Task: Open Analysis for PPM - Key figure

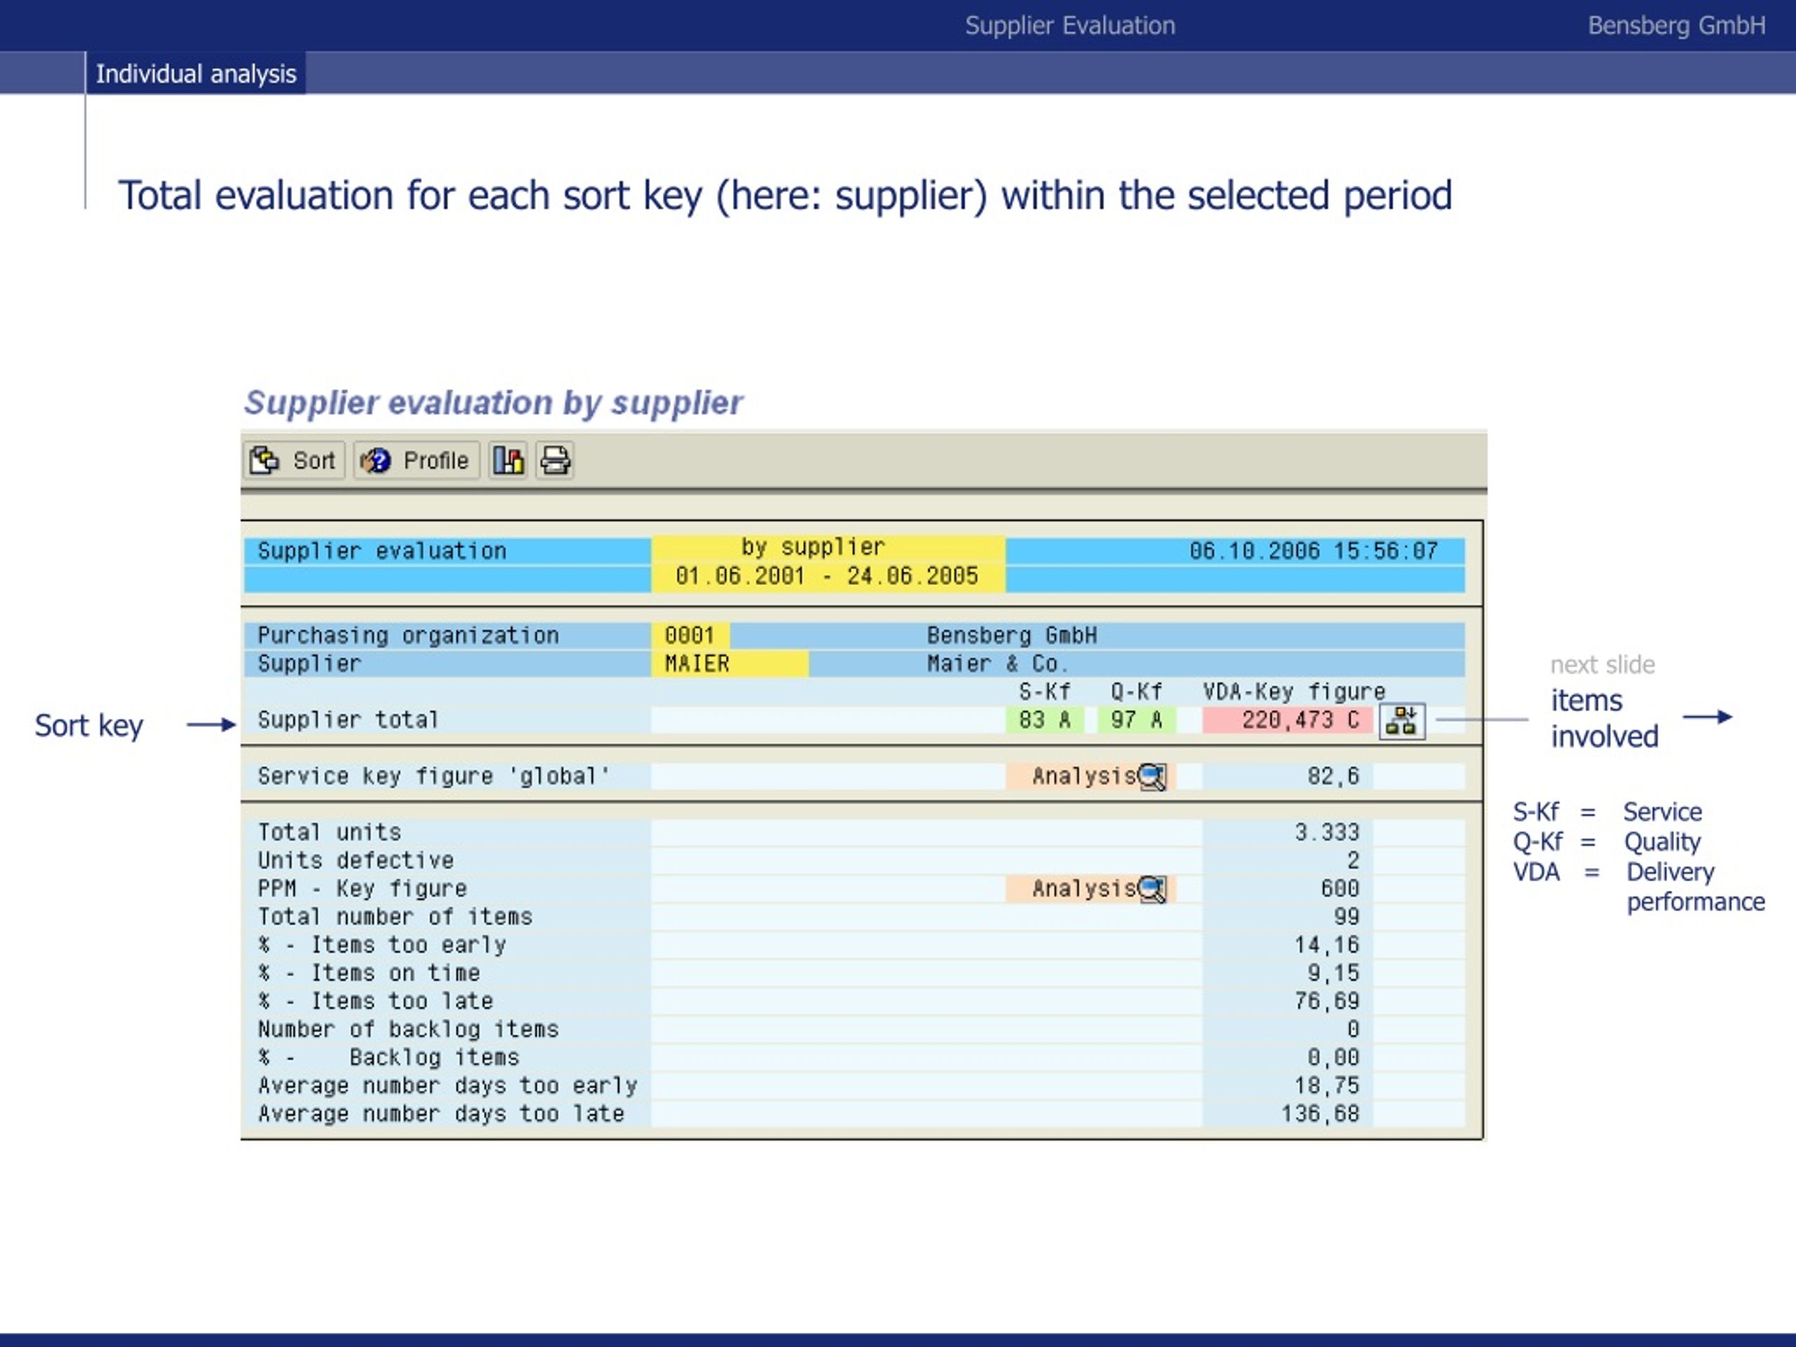Action: [x=1090, y=889]
